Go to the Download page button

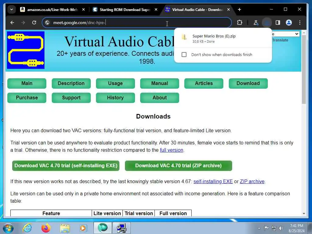point(248,83)
